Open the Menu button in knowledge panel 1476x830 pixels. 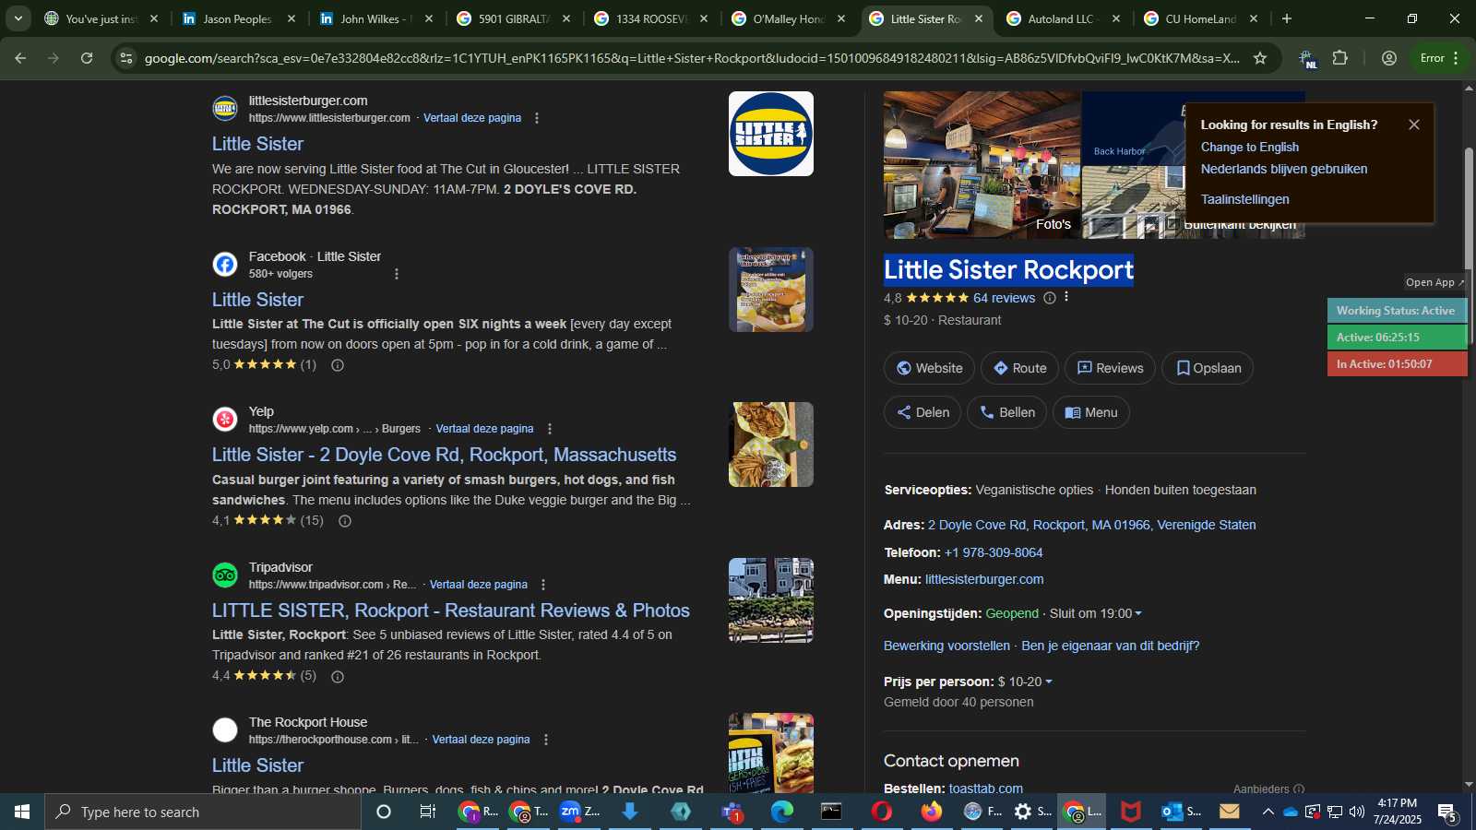[x=1091, y=412]
